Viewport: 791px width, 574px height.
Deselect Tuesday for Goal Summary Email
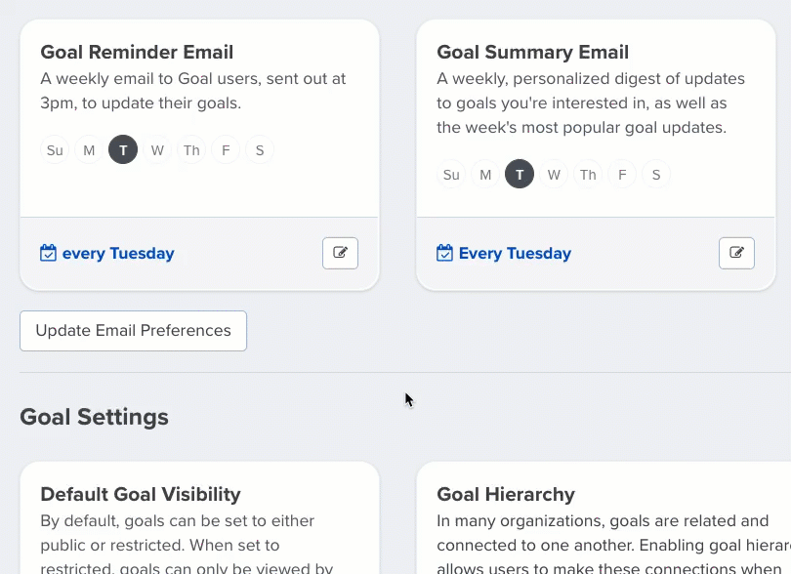520,175
